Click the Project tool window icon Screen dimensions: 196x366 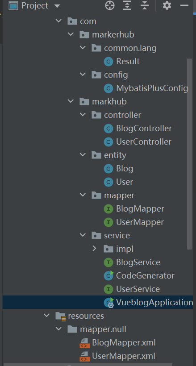pos(13,6)
